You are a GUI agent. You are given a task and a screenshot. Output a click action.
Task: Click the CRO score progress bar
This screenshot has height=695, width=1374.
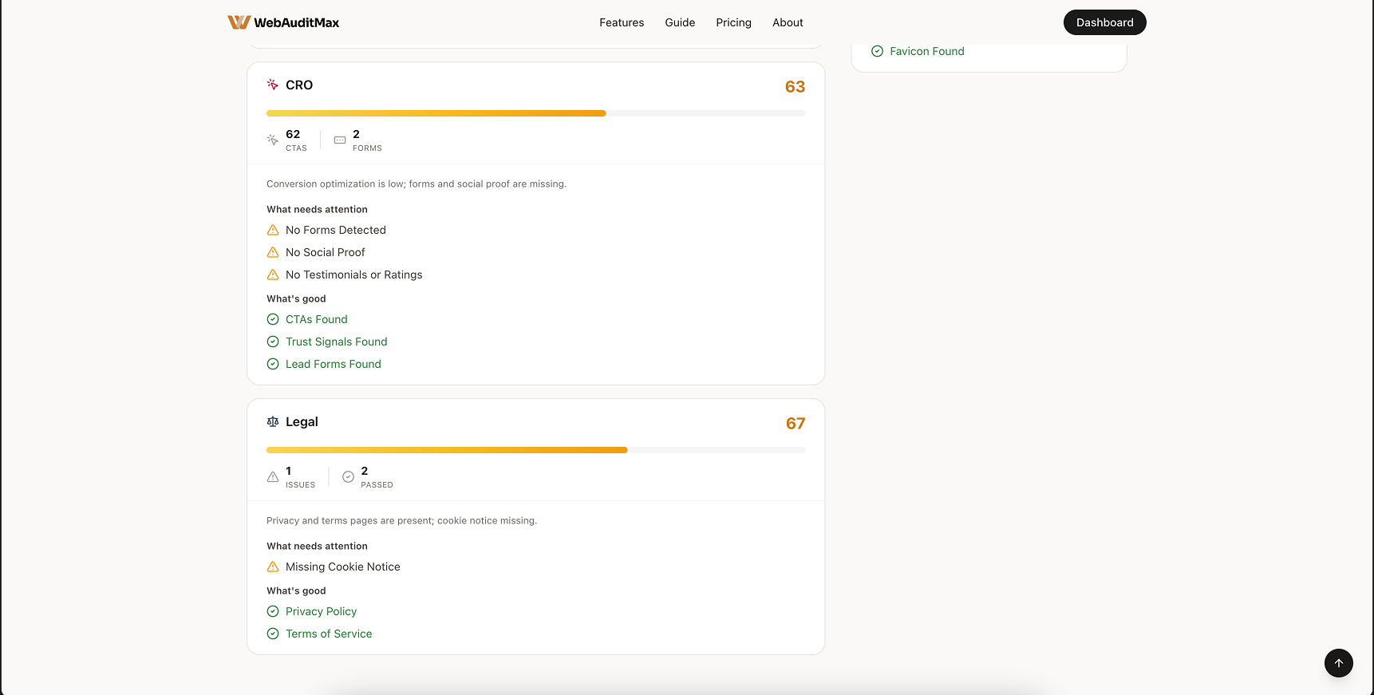coord(536,113)
